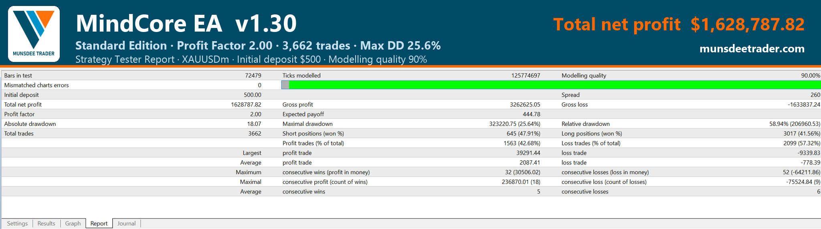Viewport: 821px width, 229px height.
Task: Click the Maximal drawdown label
Action: (x=307, y=124)
